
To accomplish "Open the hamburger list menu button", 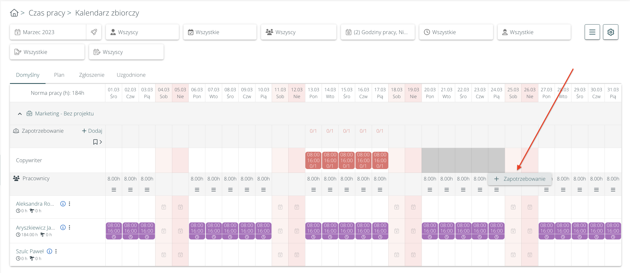I will point(592,32).
